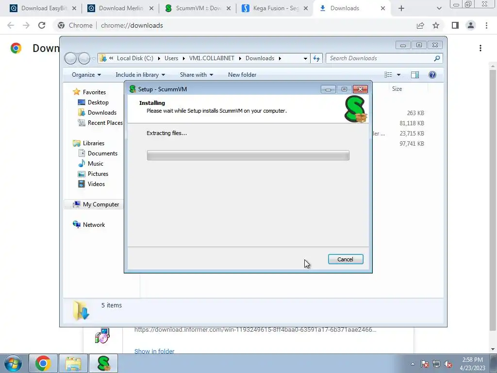Switch to the ScummVM downloads tab

198,8
